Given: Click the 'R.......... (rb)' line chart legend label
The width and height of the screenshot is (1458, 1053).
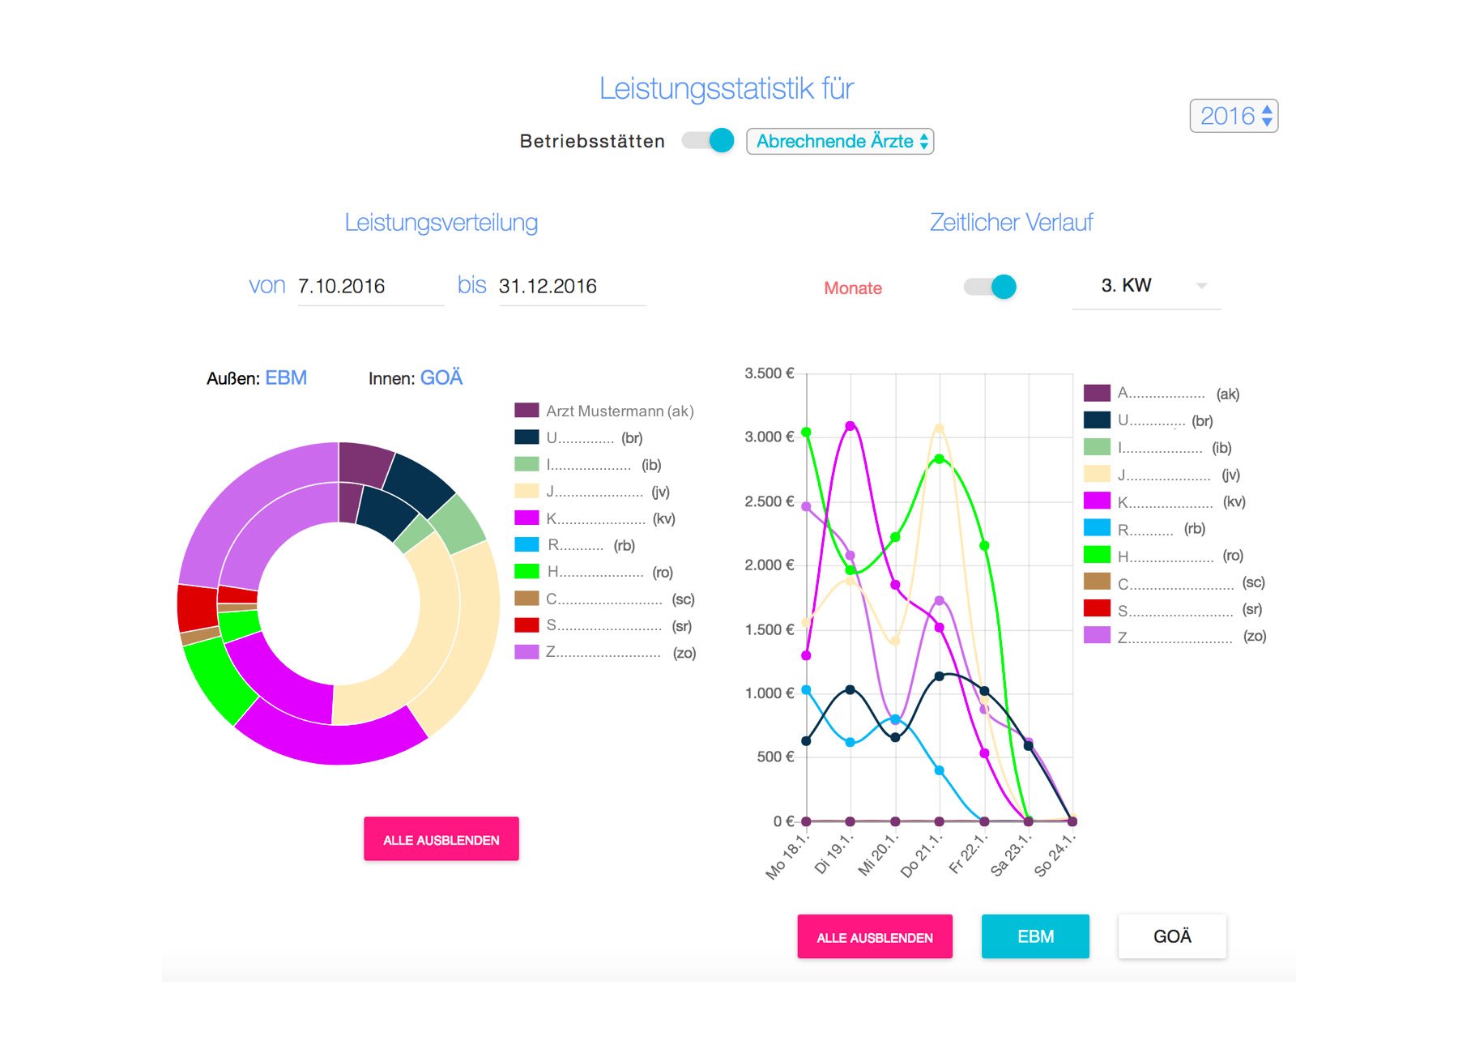Looking at the screenshot, I should coord(1162,529).
